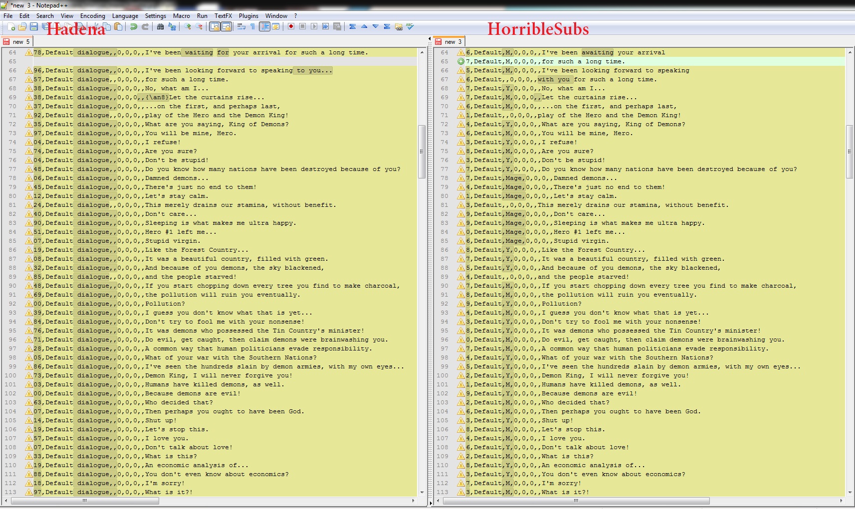Image resolution: width=855 pixels, height=509 pixels.
Task: Open the Window menu
Action: (x=276, y=16)
